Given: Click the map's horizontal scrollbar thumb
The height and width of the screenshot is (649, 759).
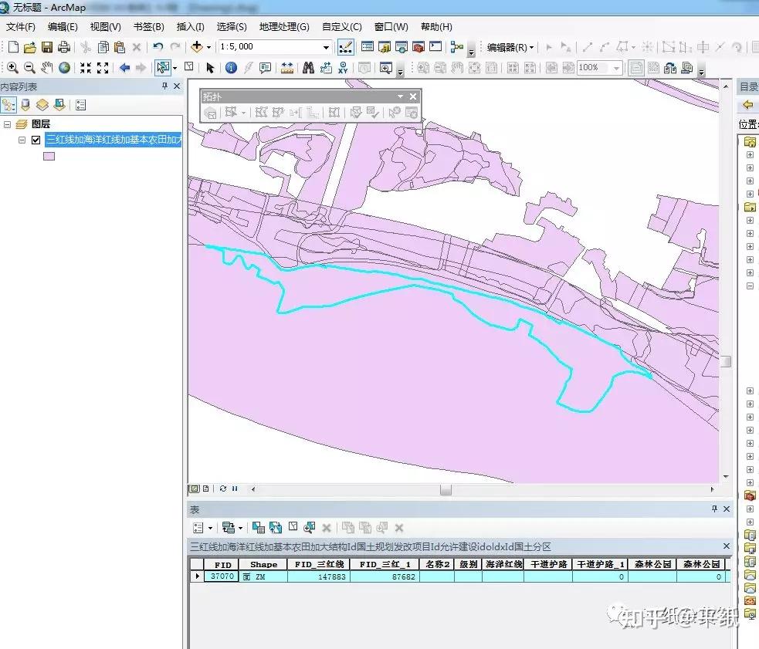Looking at the screenshot, I should point(446,489).
